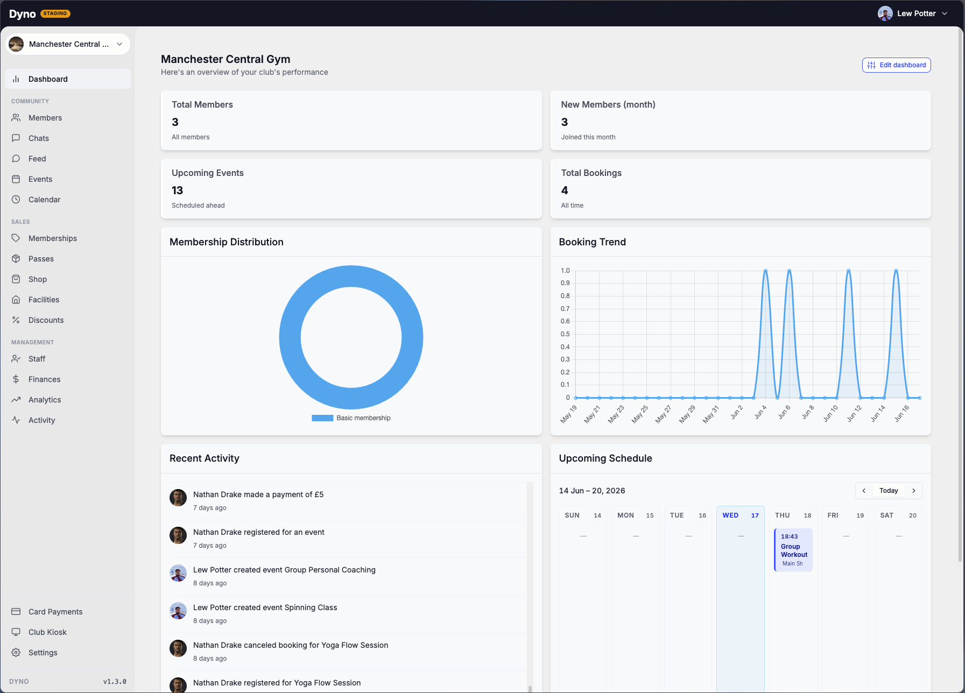This screenshot has height=693, width=965.
Task: Open the Events menu item
Action: coord(68,179)
